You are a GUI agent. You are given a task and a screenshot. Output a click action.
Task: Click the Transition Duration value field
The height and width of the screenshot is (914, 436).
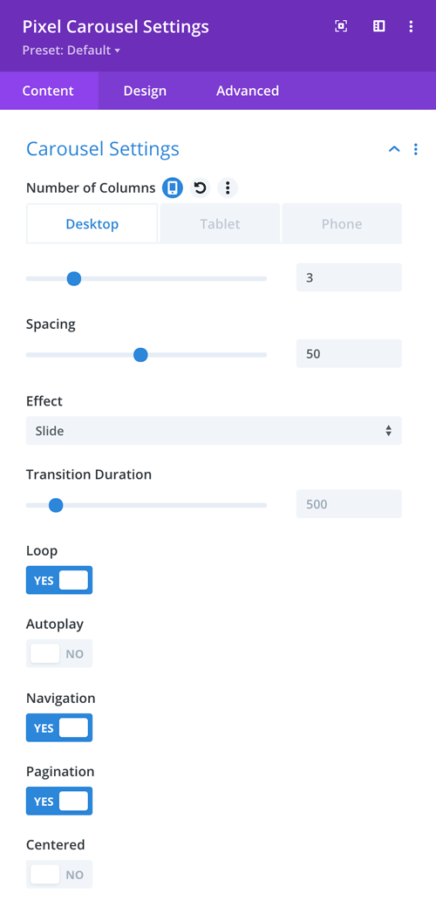tap(349, 503)
